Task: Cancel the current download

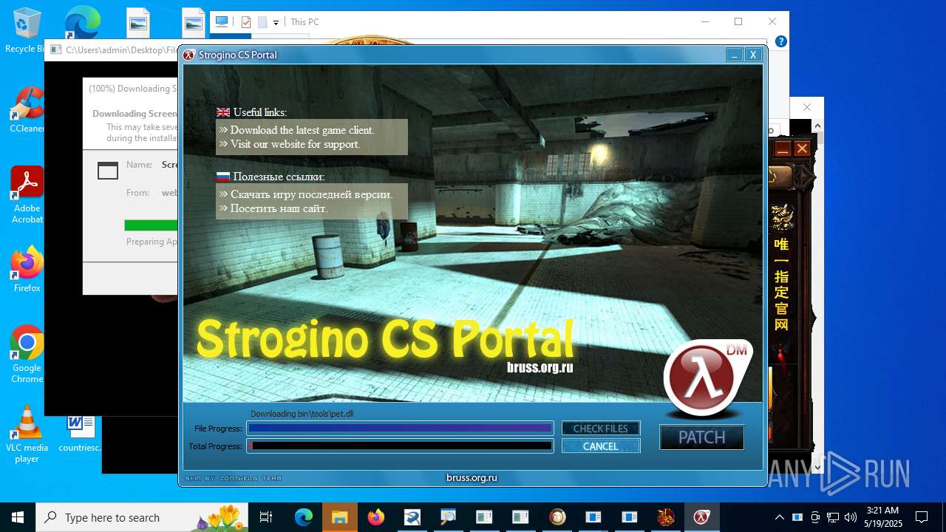Action: tap(600, 446)
